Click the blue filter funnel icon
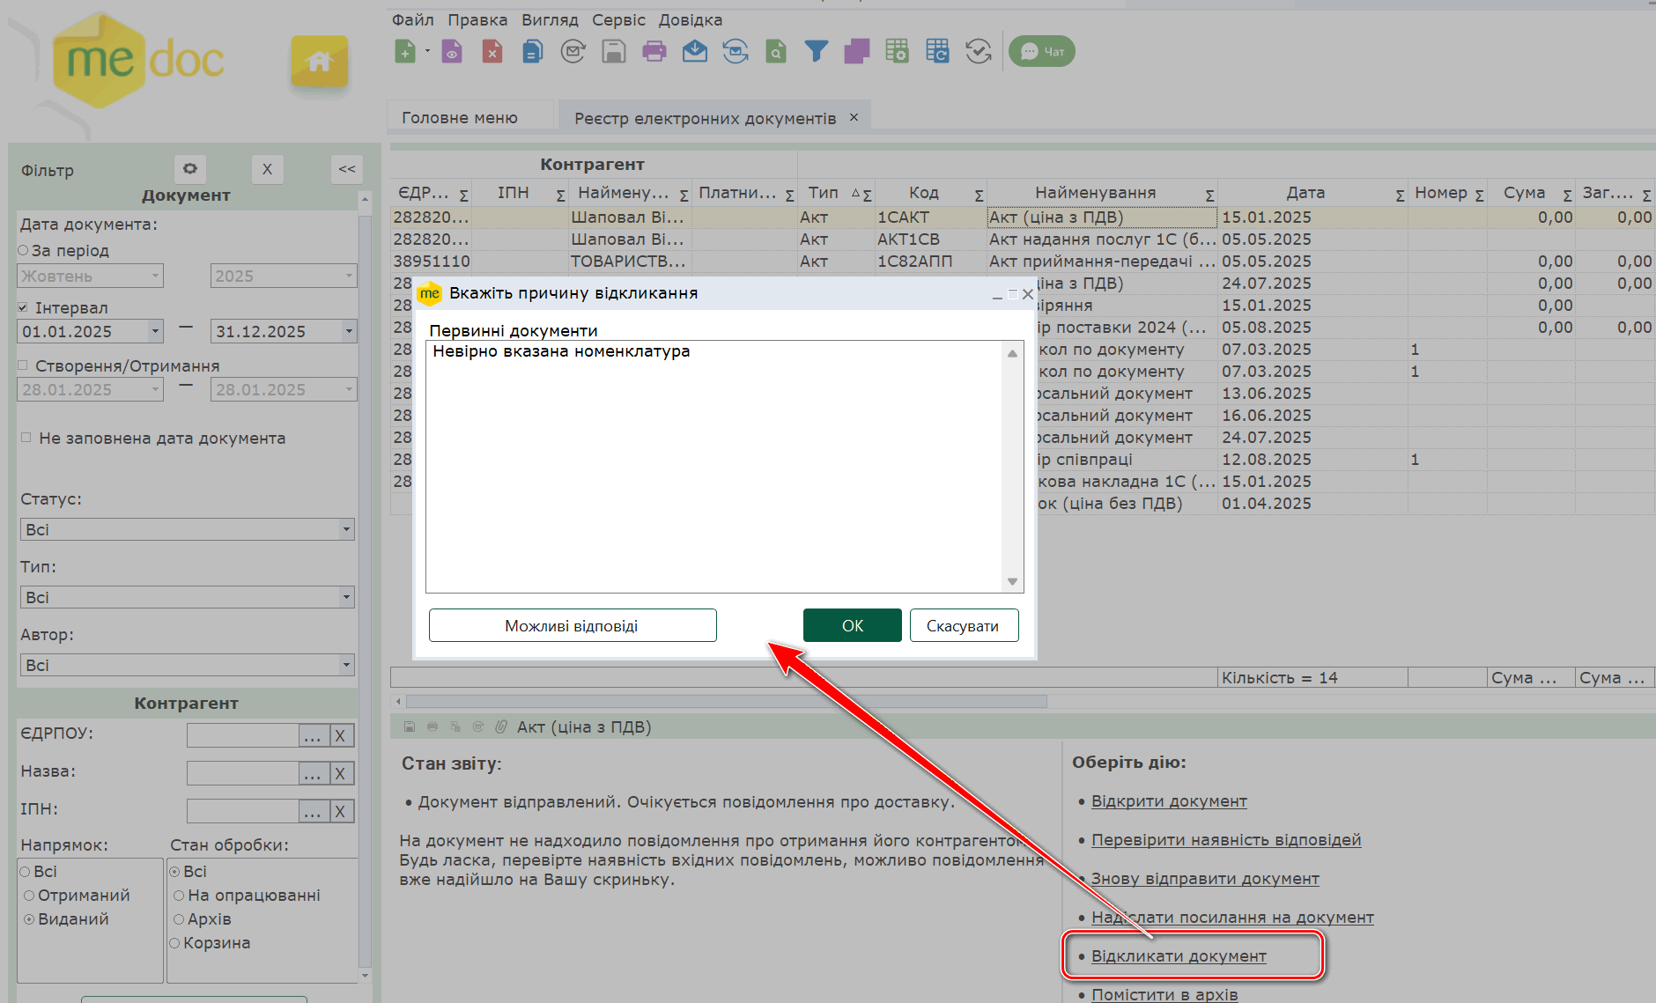This screenshot has height=1003, width=1656. [x=816, y=52]
